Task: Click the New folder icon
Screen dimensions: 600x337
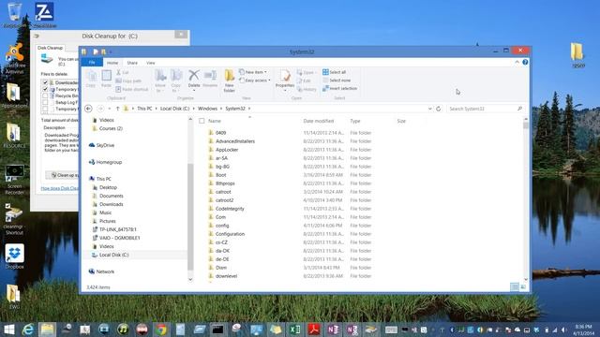Action: (x=229, y=76)
